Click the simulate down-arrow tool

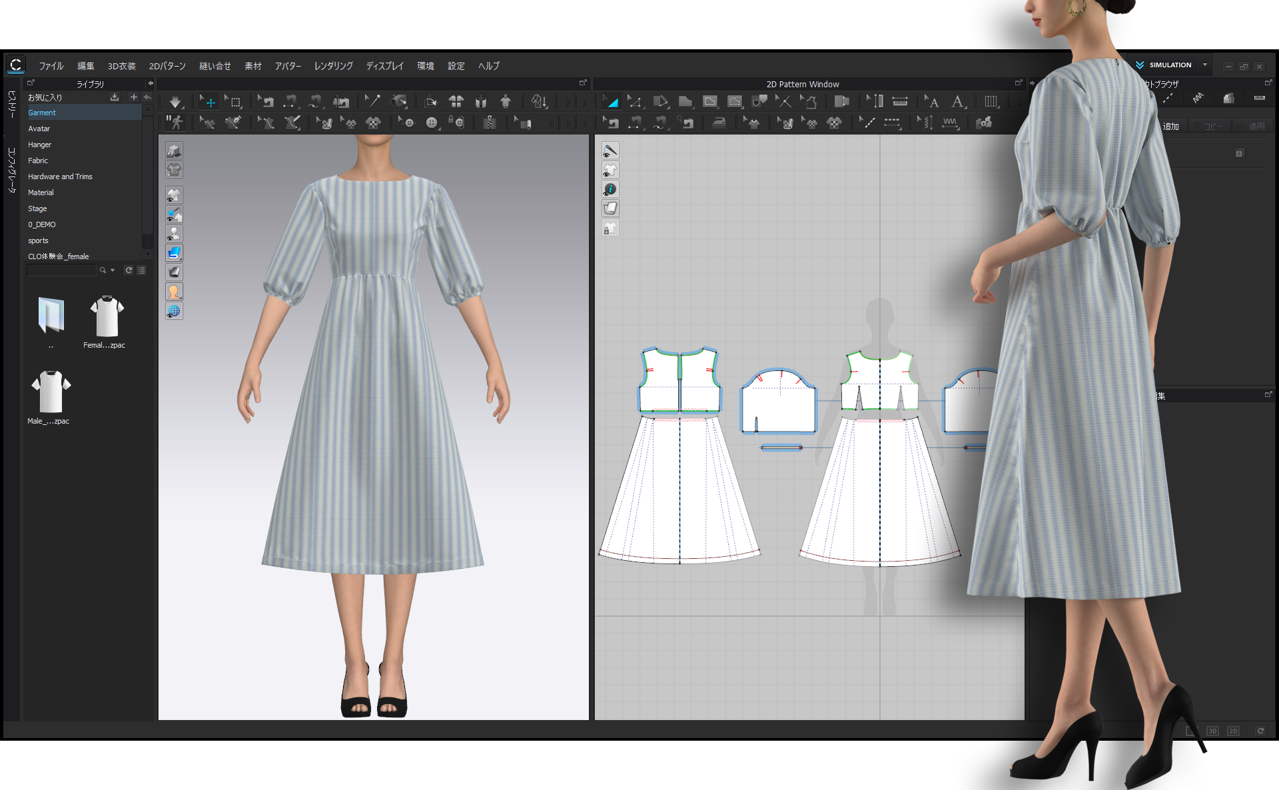pos(175,102)
